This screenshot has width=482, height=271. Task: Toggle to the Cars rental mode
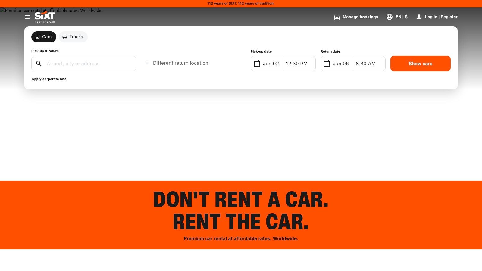pos(44,37)
